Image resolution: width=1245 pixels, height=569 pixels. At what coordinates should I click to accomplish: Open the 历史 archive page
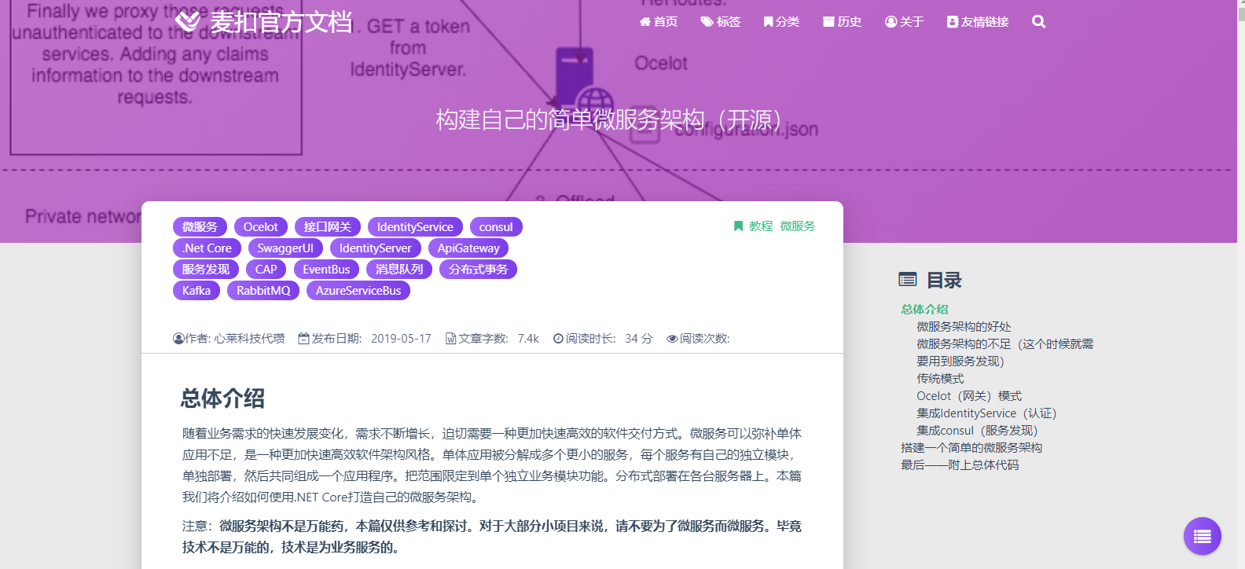(843, 22)
